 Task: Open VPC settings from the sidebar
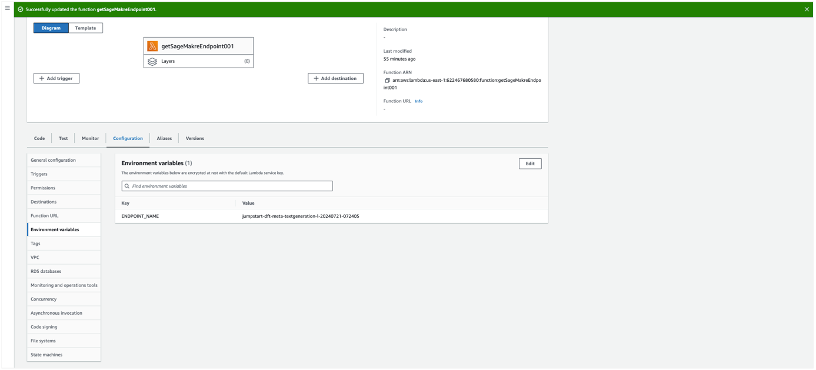35,257
